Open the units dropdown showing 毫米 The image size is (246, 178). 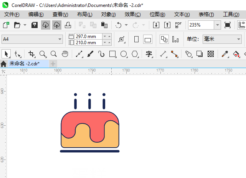222,39
